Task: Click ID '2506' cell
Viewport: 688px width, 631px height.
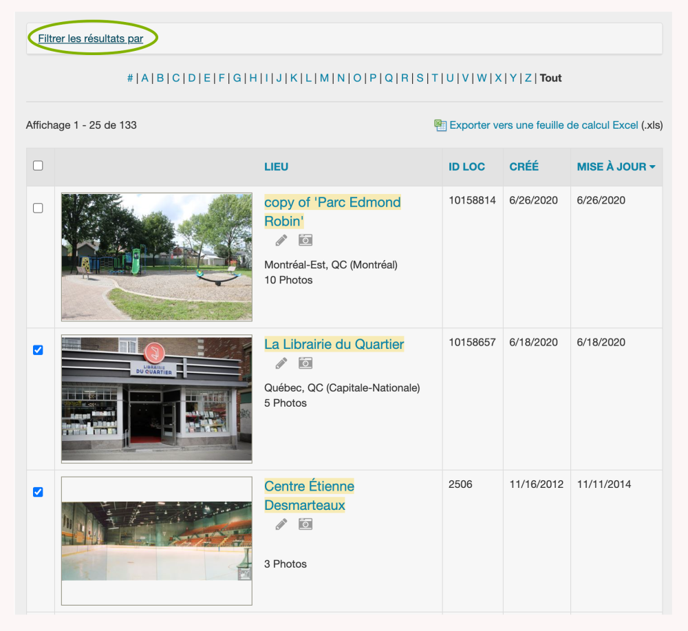Action: 460,484
